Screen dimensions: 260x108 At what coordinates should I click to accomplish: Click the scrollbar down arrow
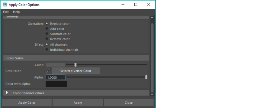click(152, 94)
